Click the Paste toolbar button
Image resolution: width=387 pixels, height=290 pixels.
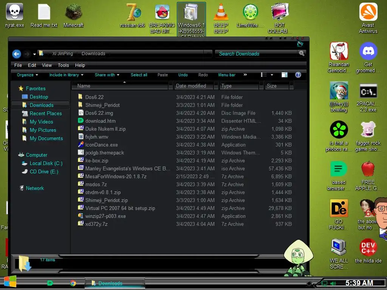[163, 75]
